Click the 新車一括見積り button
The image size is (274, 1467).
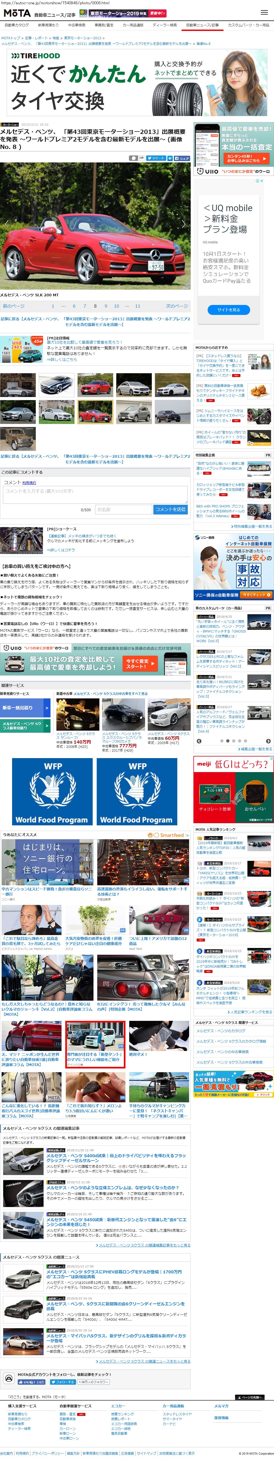pyautogui.click(x=26, y=708)
